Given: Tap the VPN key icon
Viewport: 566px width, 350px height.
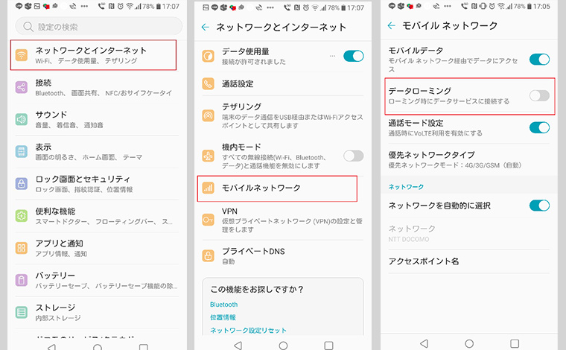Looking at the screenshot, I should point(209,220).
